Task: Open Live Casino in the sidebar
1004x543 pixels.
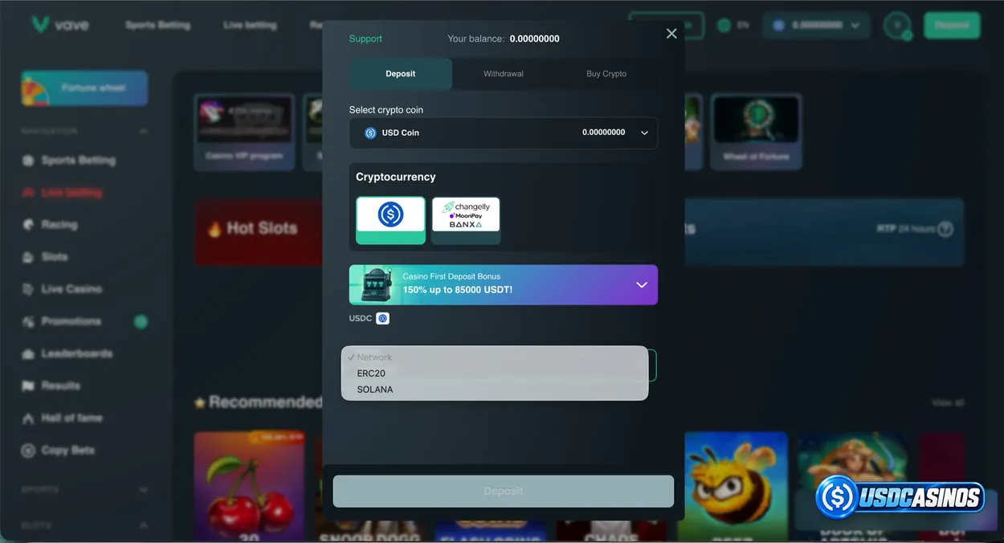Action: 70,289
